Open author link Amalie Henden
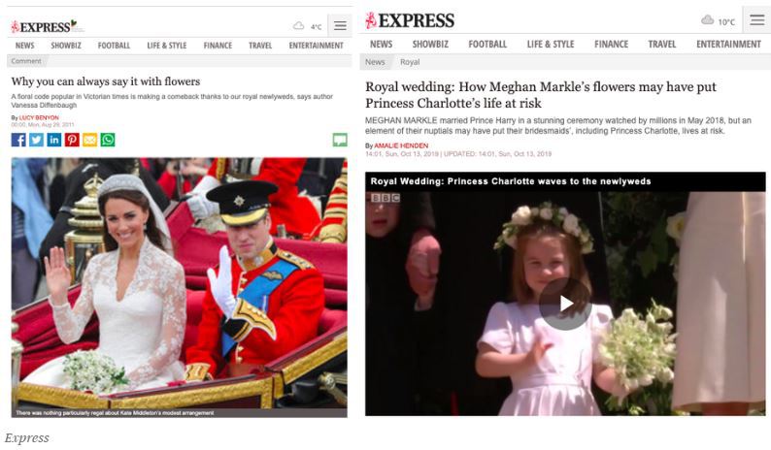This screenshot has height=450, width=771. click(x=401, y=145)
